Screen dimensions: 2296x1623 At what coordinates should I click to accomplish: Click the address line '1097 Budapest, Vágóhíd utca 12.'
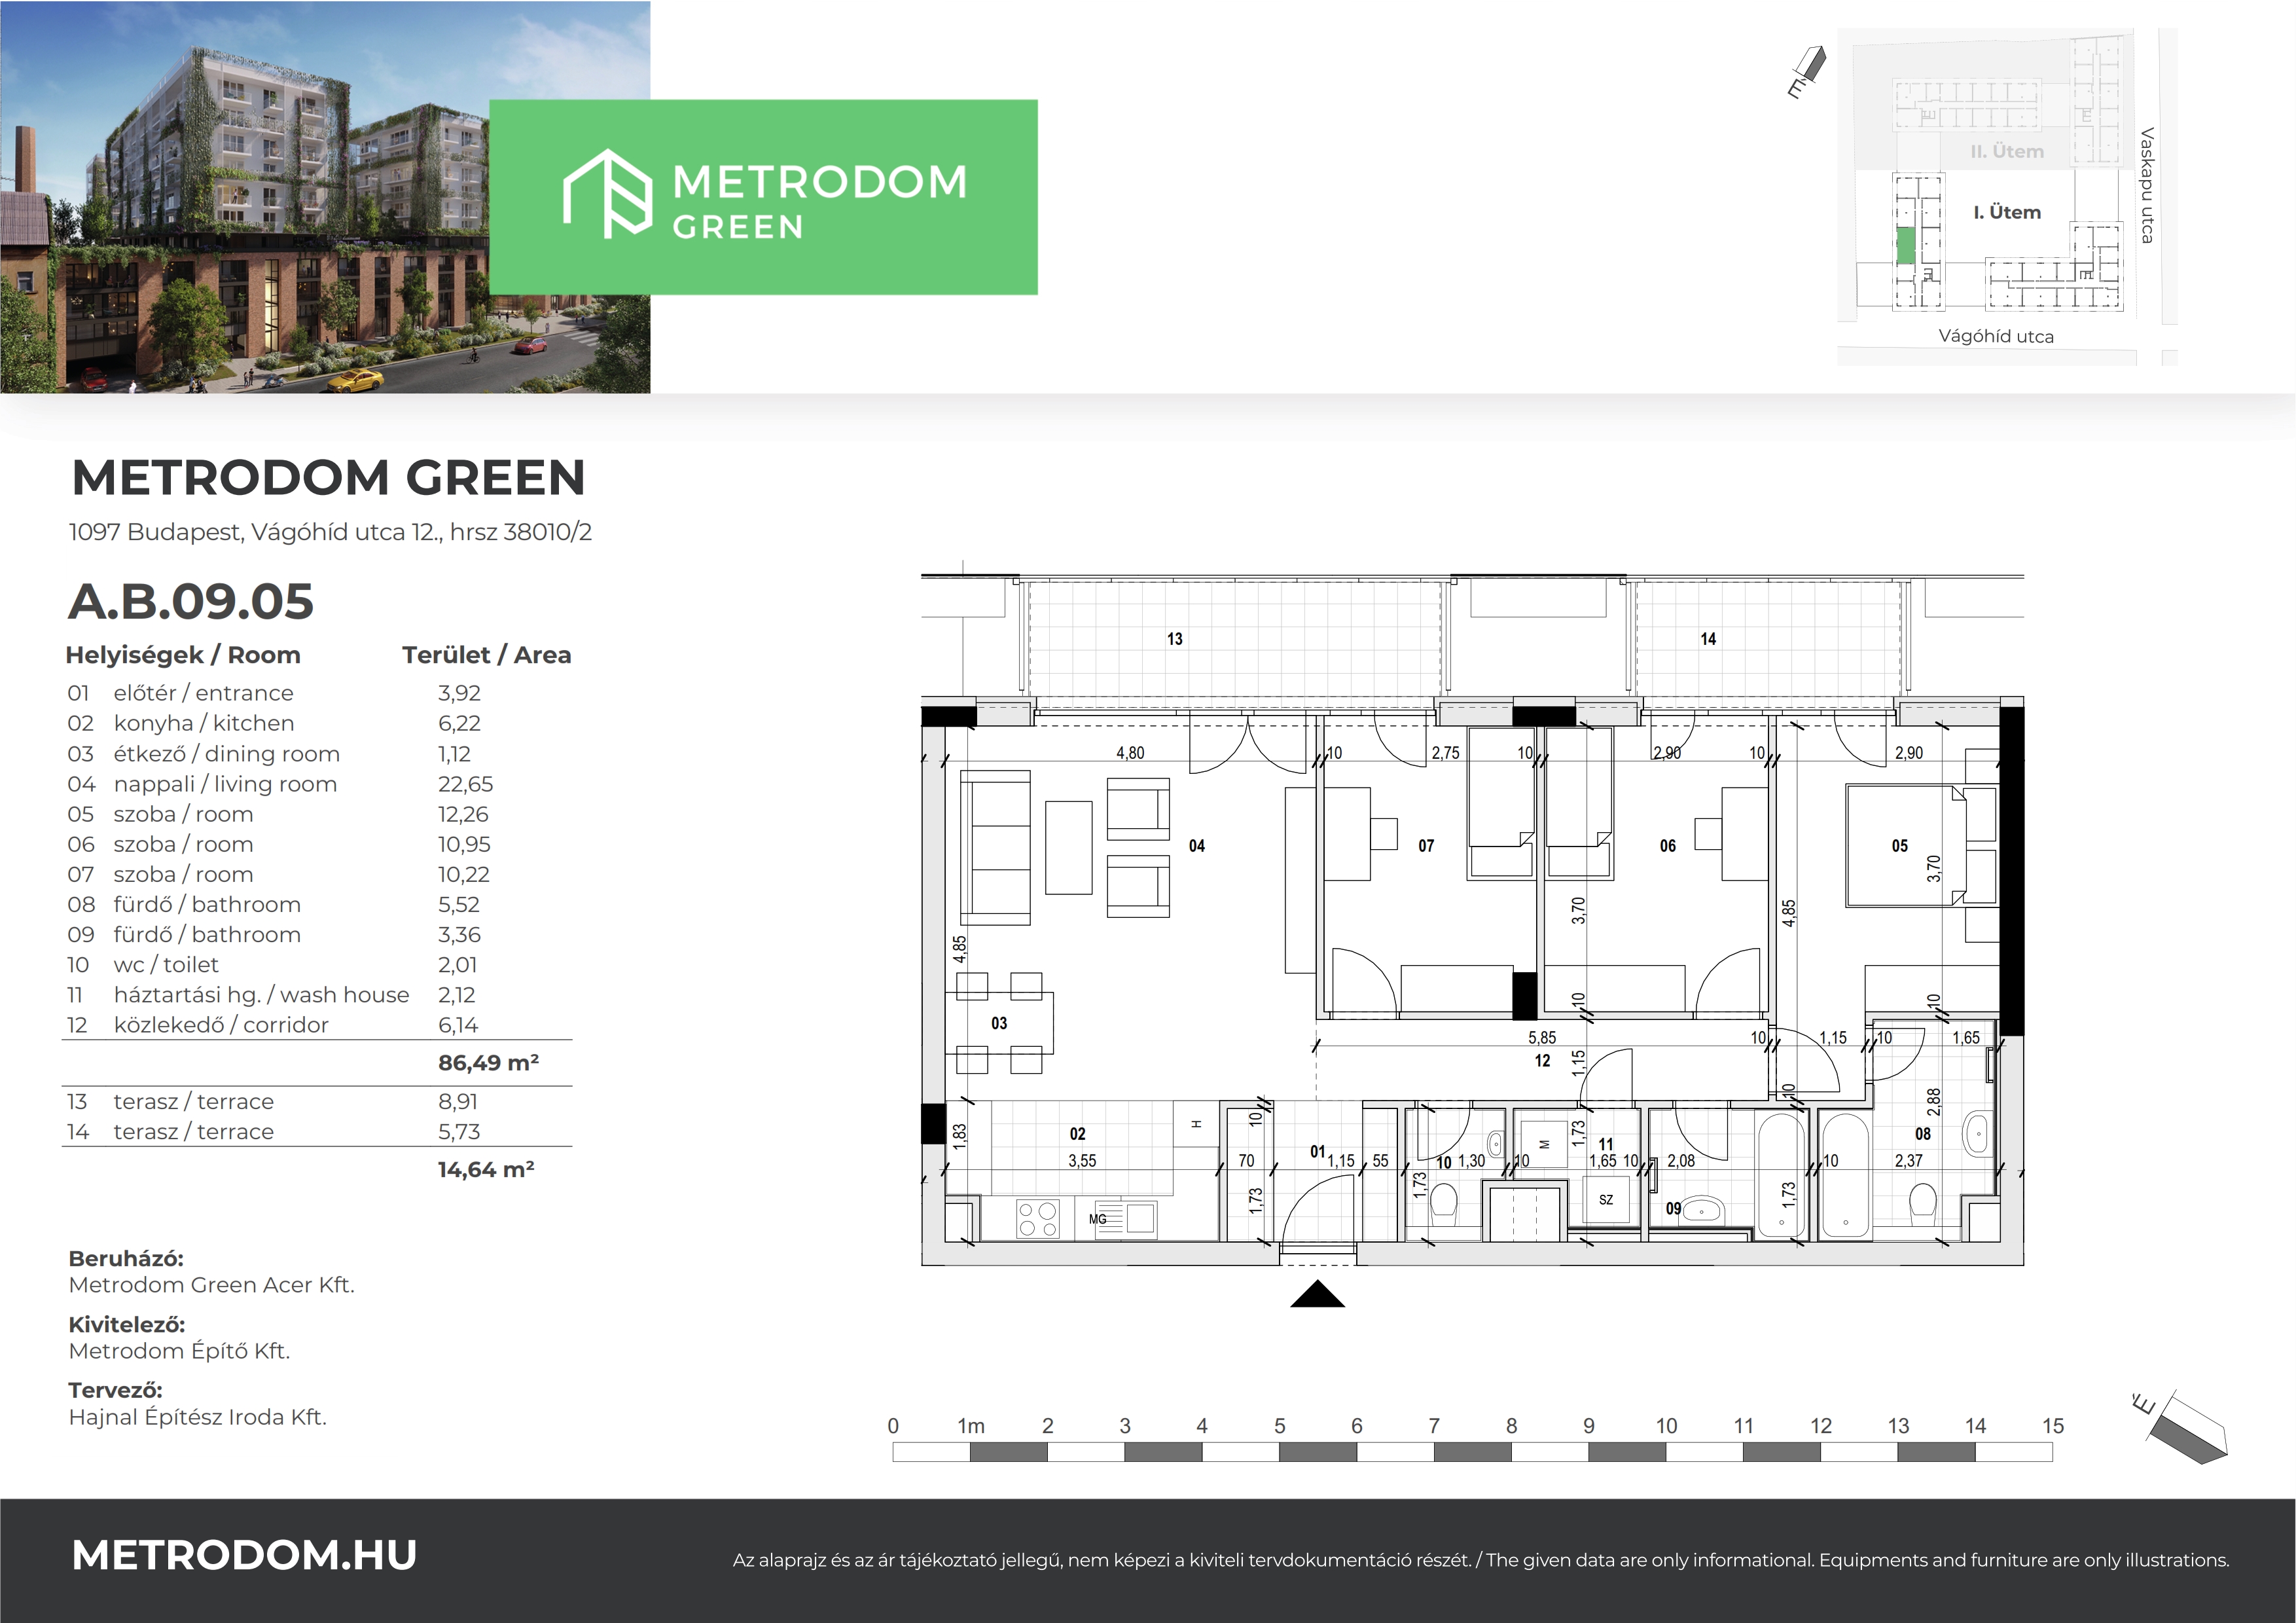pyautogui.click(x=330, y=532)
